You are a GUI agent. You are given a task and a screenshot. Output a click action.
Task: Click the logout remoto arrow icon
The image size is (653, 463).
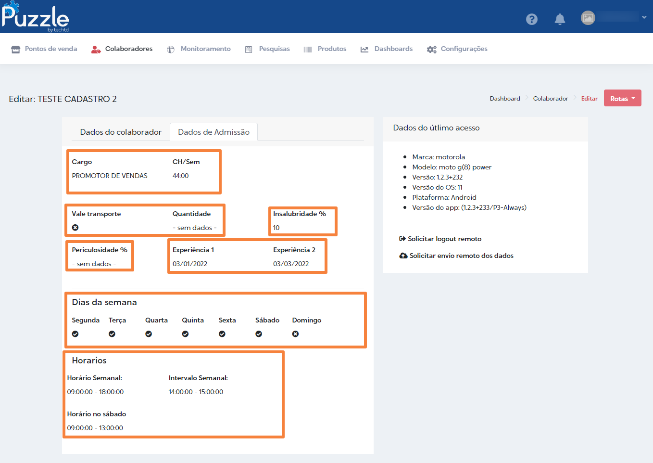click(402, 239)
